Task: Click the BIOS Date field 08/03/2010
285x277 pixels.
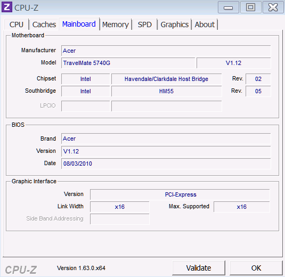Action: 166,164
